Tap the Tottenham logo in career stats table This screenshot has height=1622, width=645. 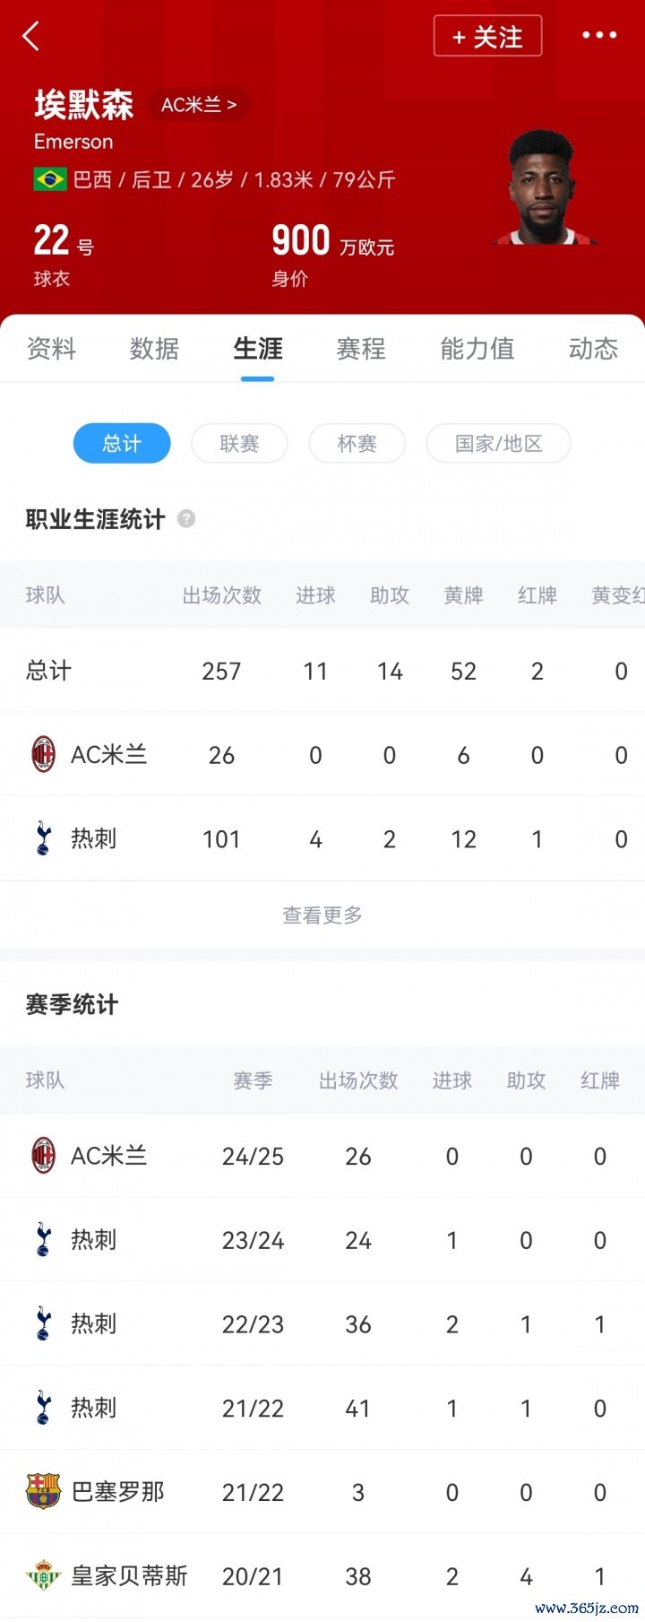point(43,839)
